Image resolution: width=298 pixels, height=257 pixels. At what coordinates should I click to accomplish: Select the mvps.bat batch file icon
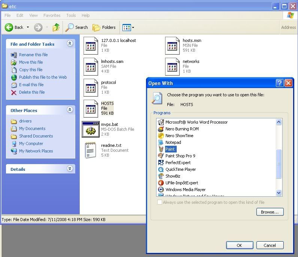(90, 129)
